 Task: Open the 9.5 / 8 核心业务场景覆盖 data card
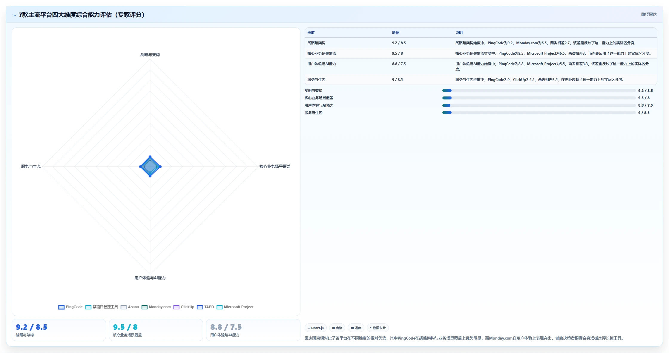click(156, 330)
